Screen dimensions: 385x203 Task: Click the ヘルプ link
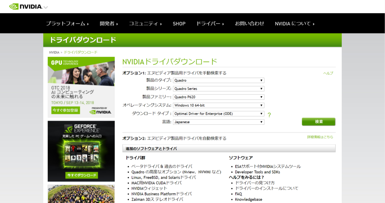[328, 73]
